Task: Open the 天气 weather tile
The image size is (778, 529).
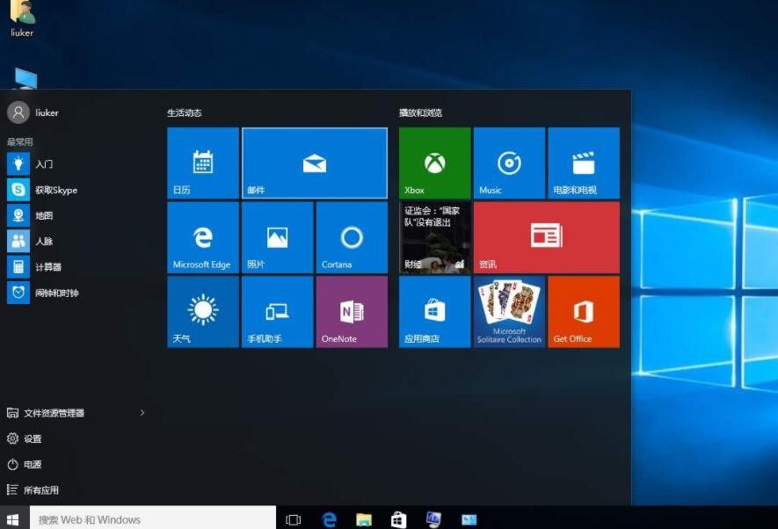Action: point(202,312)
